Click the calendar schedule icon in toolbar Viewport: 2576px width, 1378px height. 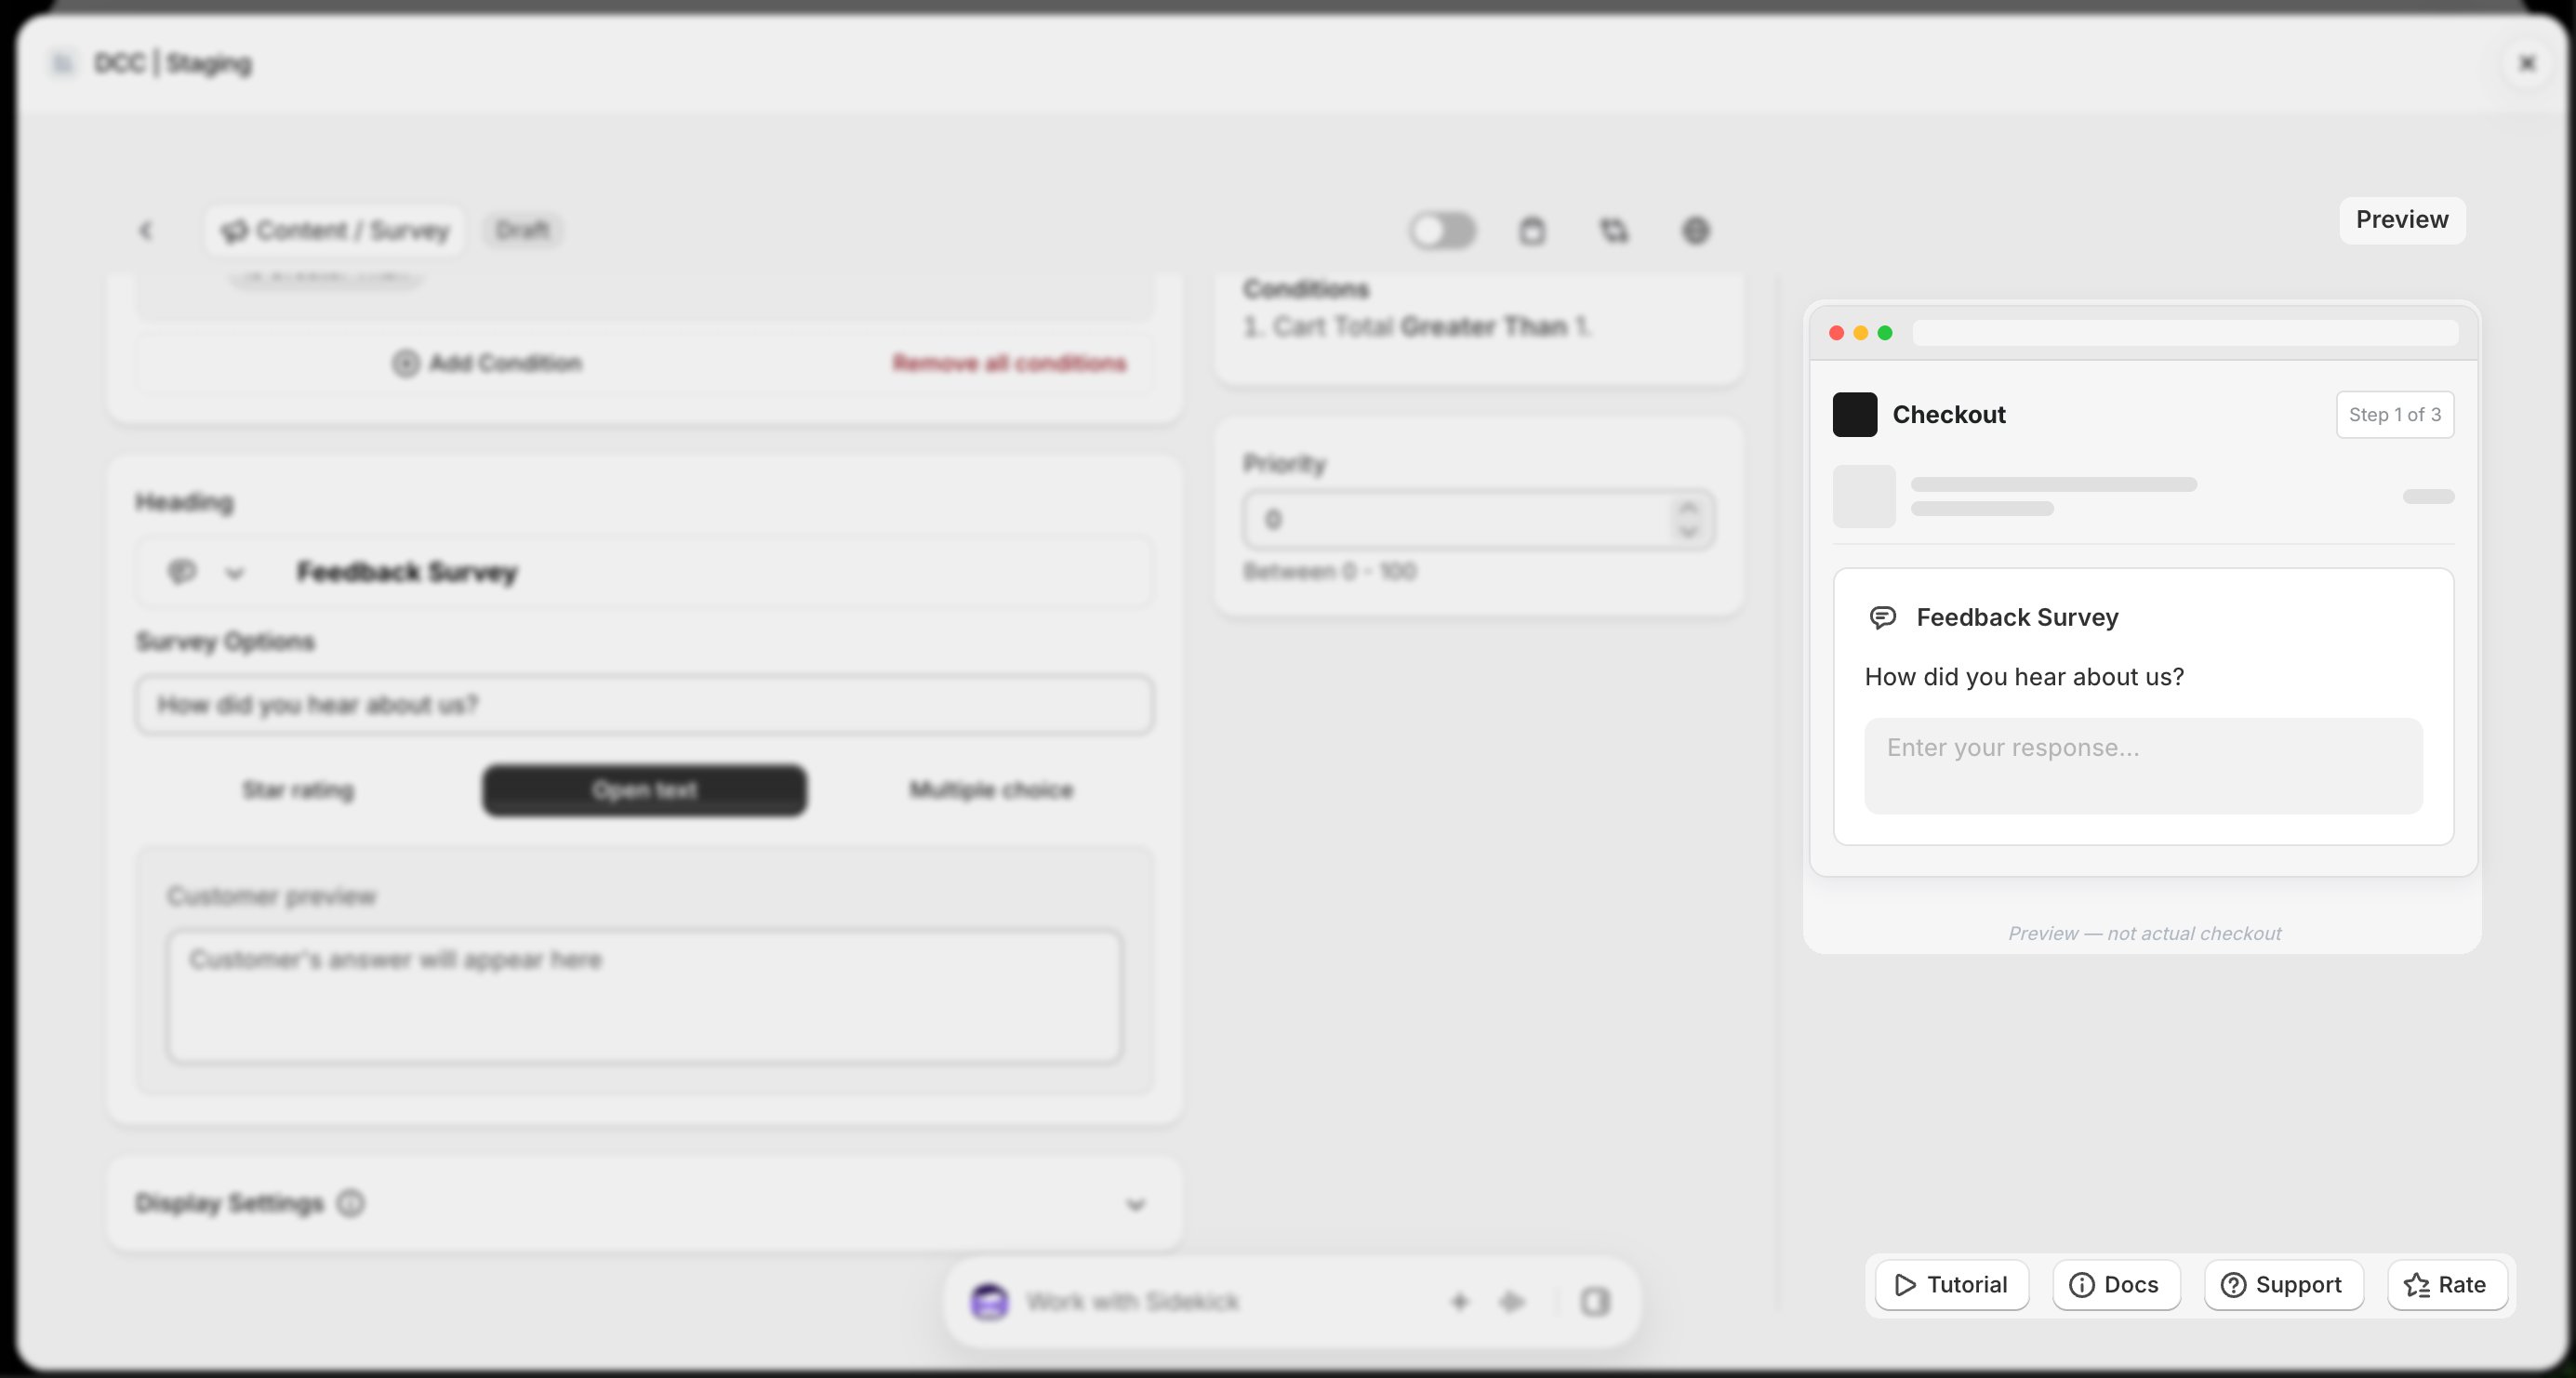(x=1532, y=231)
